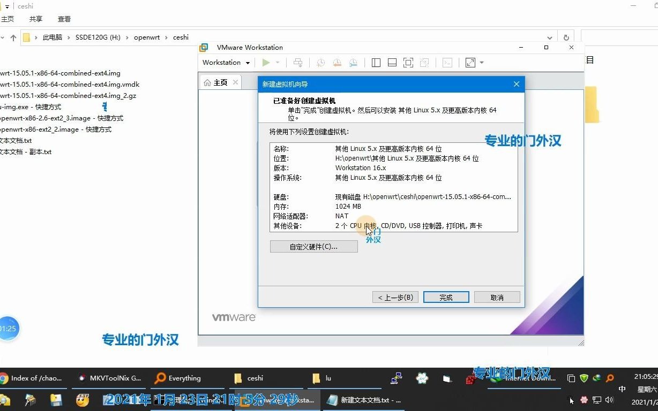658x411 pixels.
Task: Click the floppy disk taskbar icon
Action: click(56, 400)
